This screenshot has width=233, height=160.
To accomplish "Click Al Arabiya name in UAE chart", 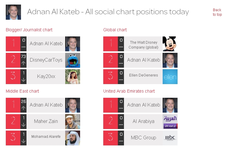I will [143, 121].
